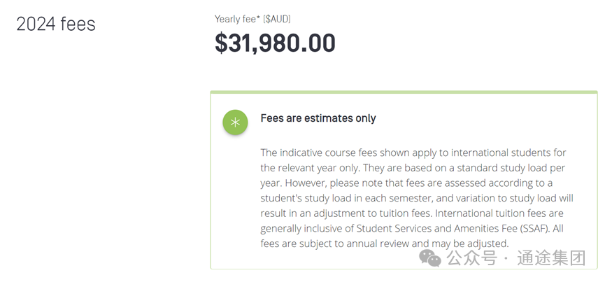Click the green asterisk circle icon
The image size is (605, 282).
(x=235, y=122)
